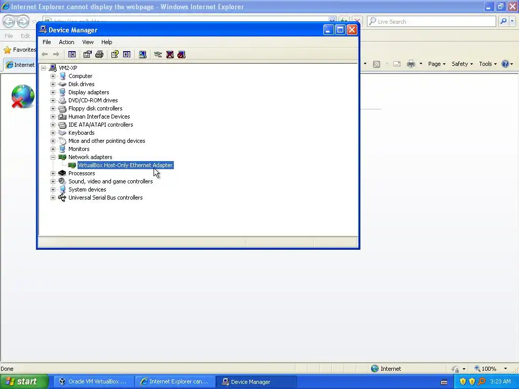Viewport: 519px width, 389px height.
Task: Click Internet Explorer's Edit menu
Action: [25, 36]
